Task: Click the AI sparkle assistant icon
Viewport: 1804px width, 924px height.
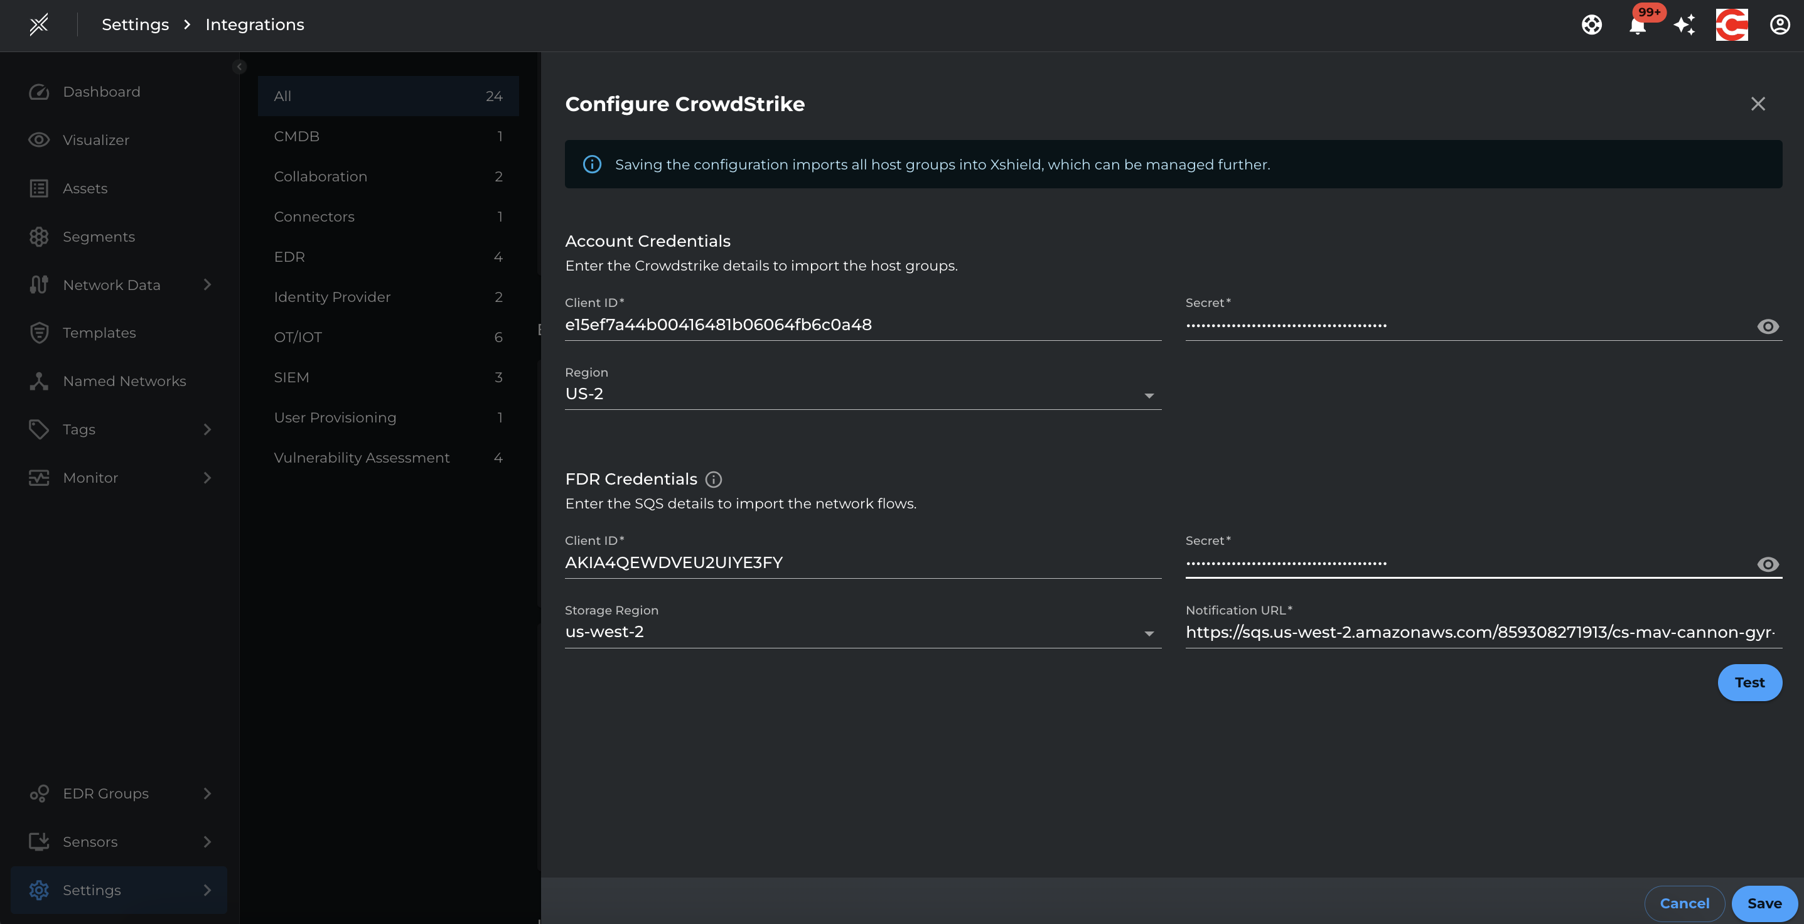Action: (x=1684, y=25)
